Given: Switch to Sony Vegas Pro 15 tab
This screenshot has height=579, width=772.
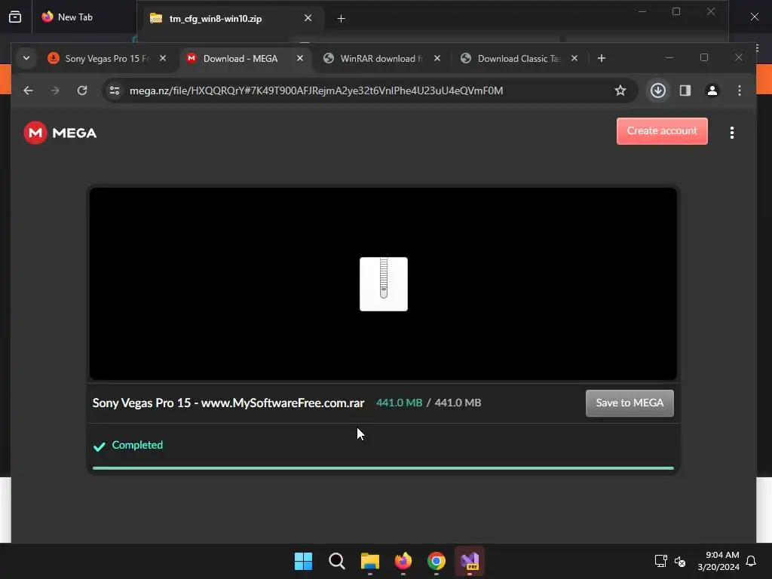Looking at the screenshot, I should pyautogui.click(x=107, y=58).
